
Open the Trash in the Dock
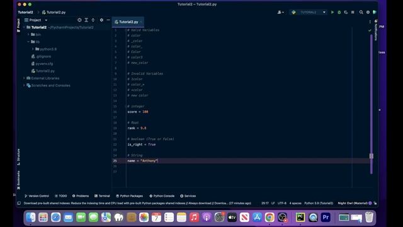(x=369, y=217)
